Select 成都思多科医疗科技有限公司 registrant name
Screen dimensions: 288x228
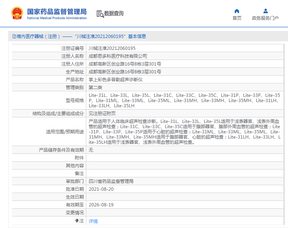click(118, 56)
